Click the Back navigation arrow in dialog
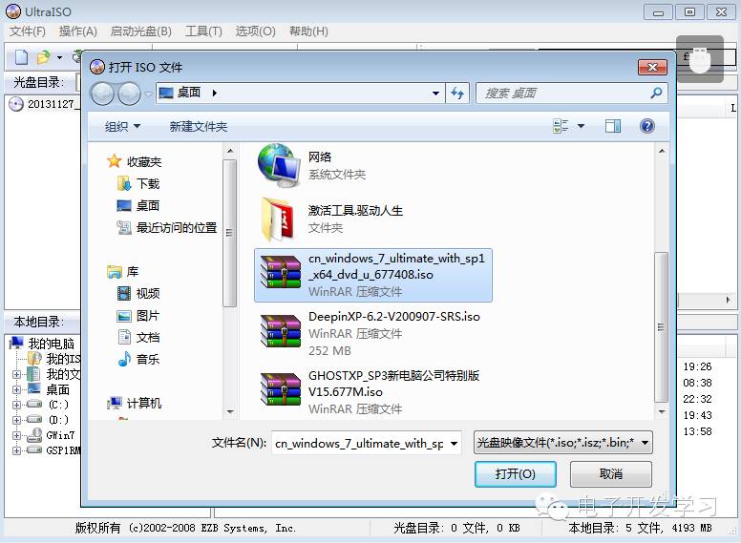Viewport: 741px width, 543px height. tap(102, 94)
